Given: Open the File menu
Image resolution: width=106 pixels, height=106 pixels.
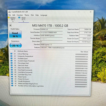Looking at the screenshot, I should pos(10,15).
